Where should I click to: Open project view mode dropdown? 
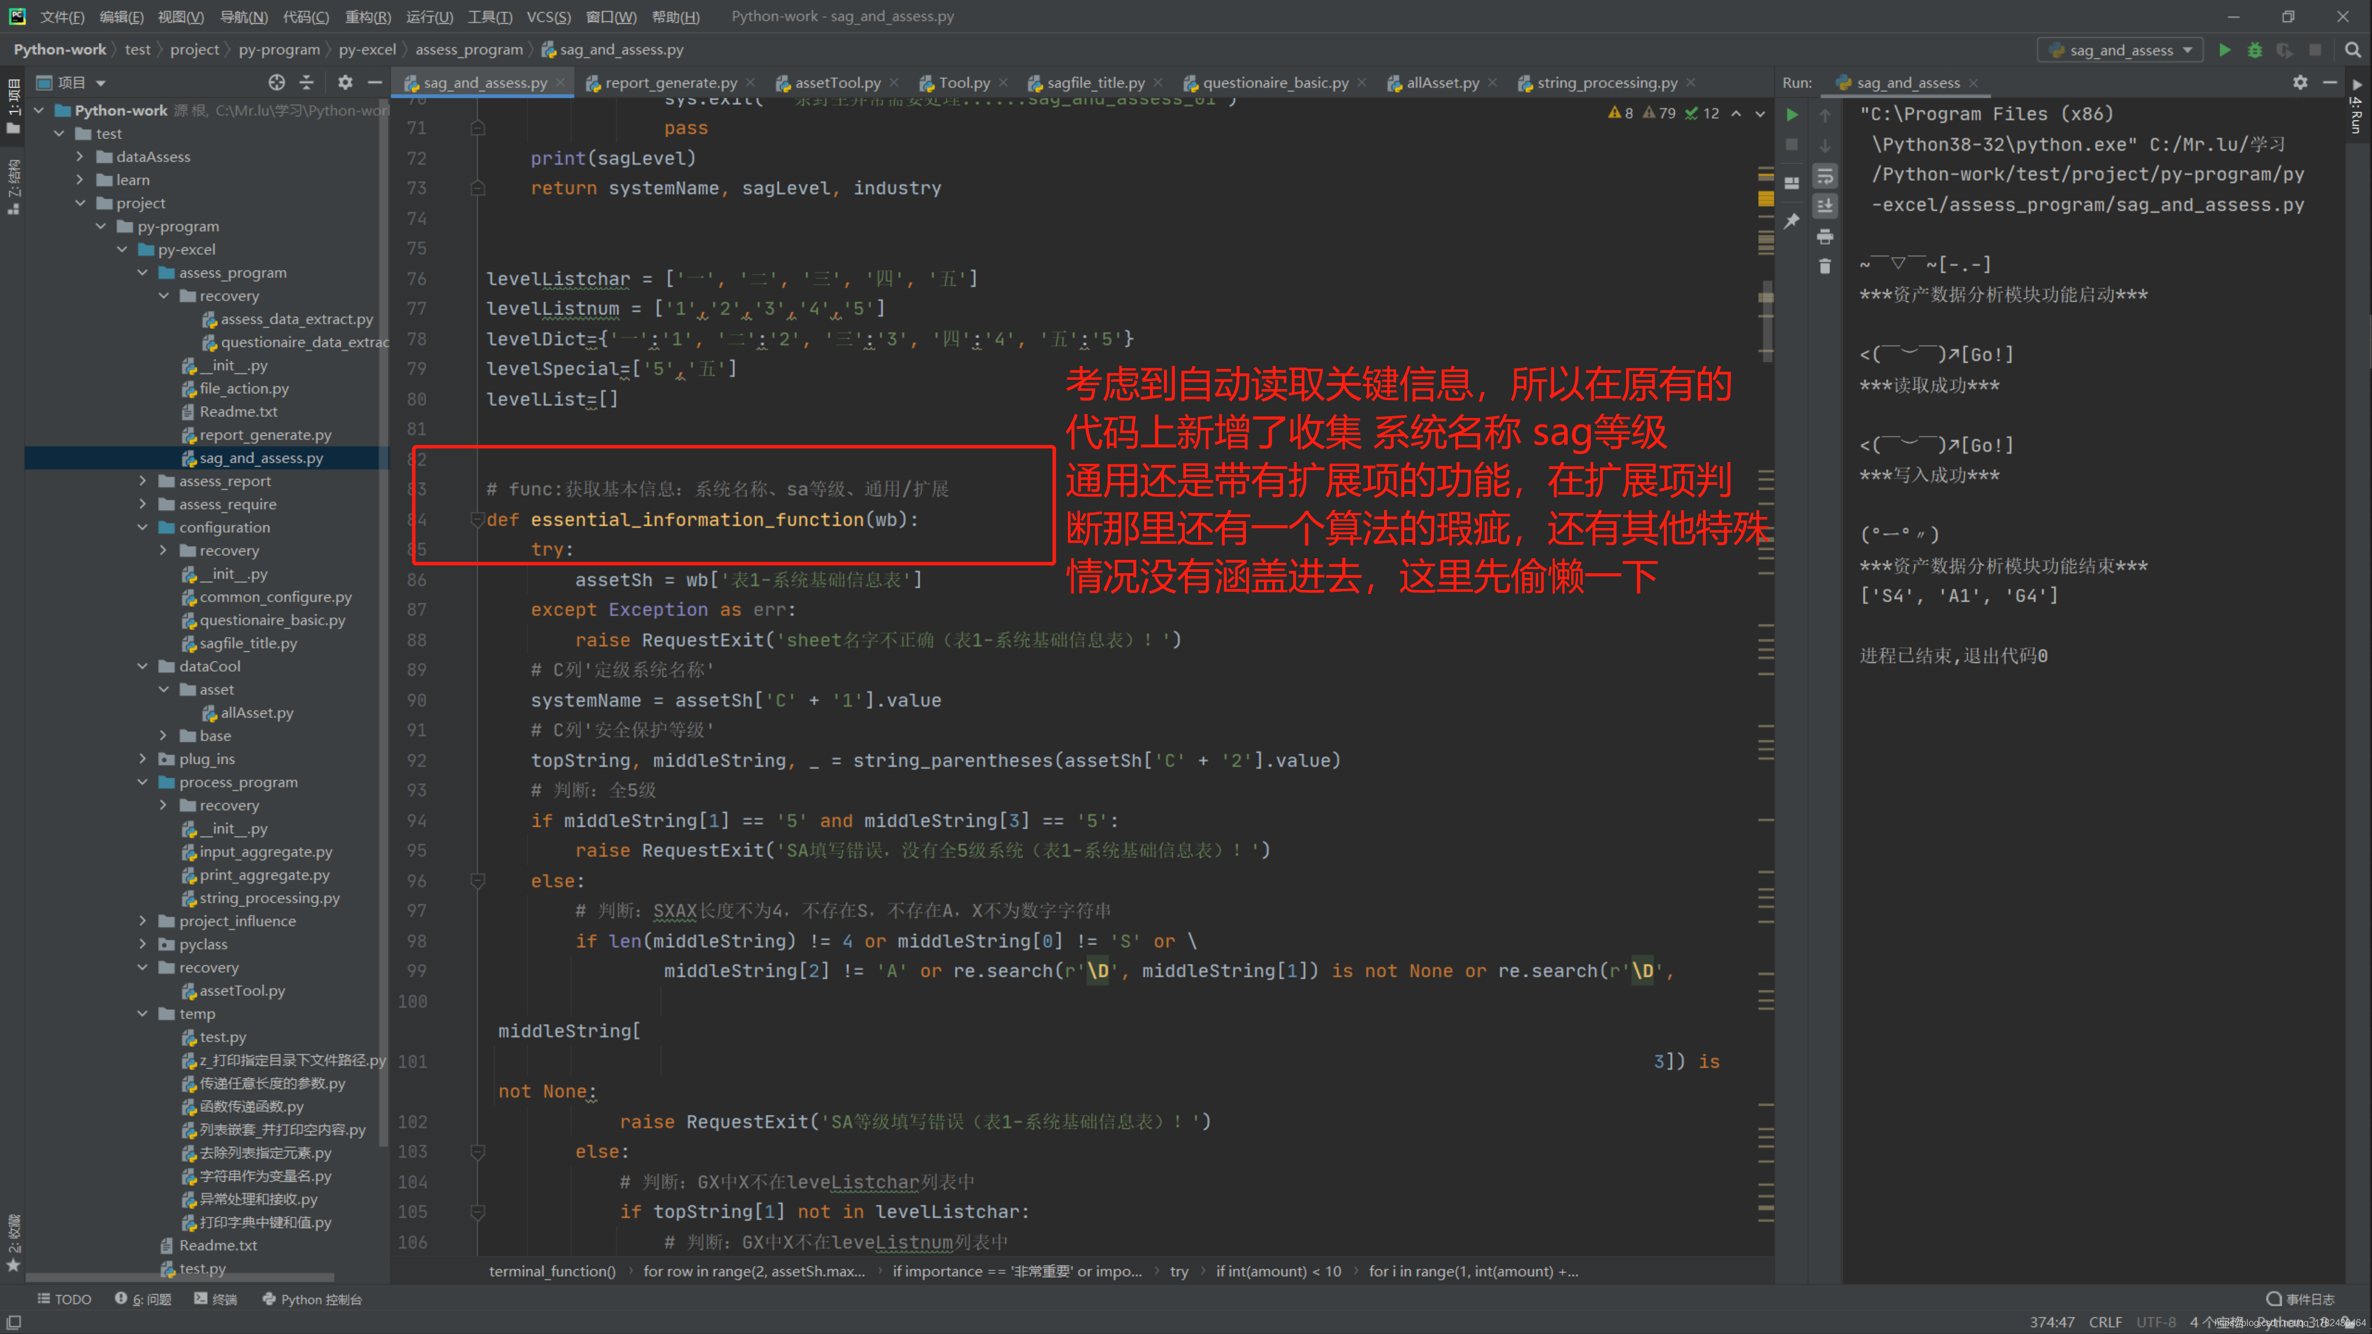click(x=72, y=83)
